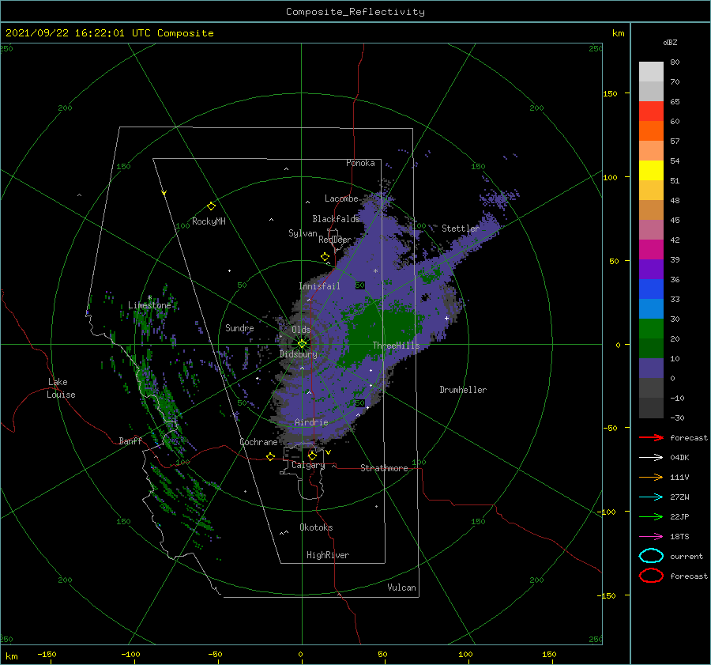This screenshot has width=711, height=665.
Task: Click the Cochrane label
Action: click(258, 442)
